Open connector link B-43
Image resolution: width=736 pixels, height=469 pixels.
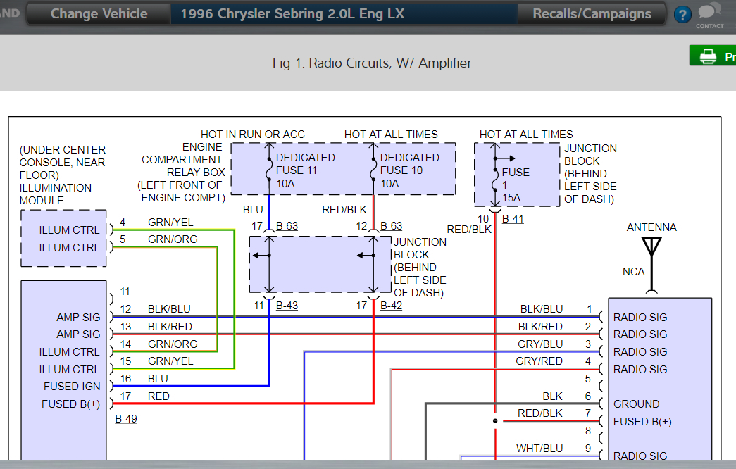tap(287, 306)
